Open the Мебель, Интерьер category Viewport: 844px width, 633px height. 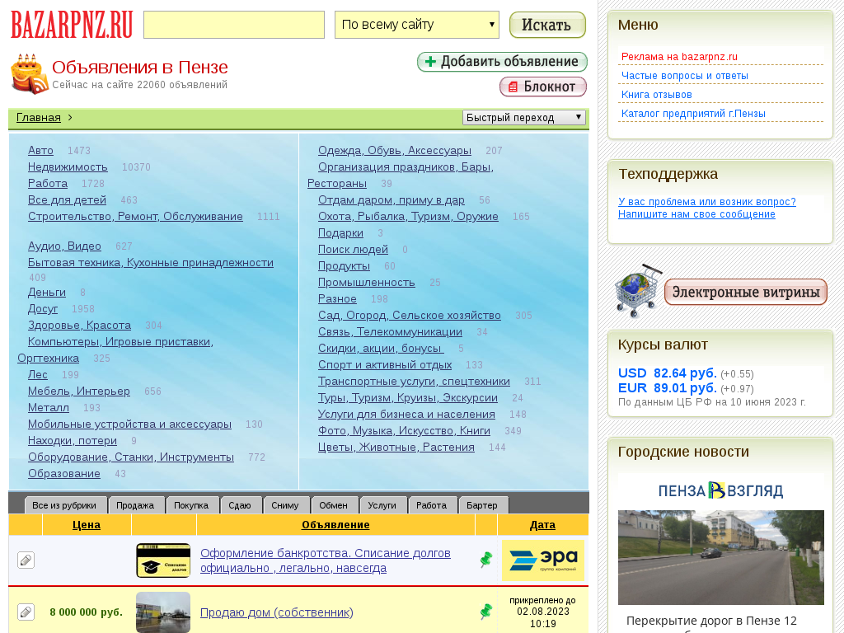coord(79,391)
